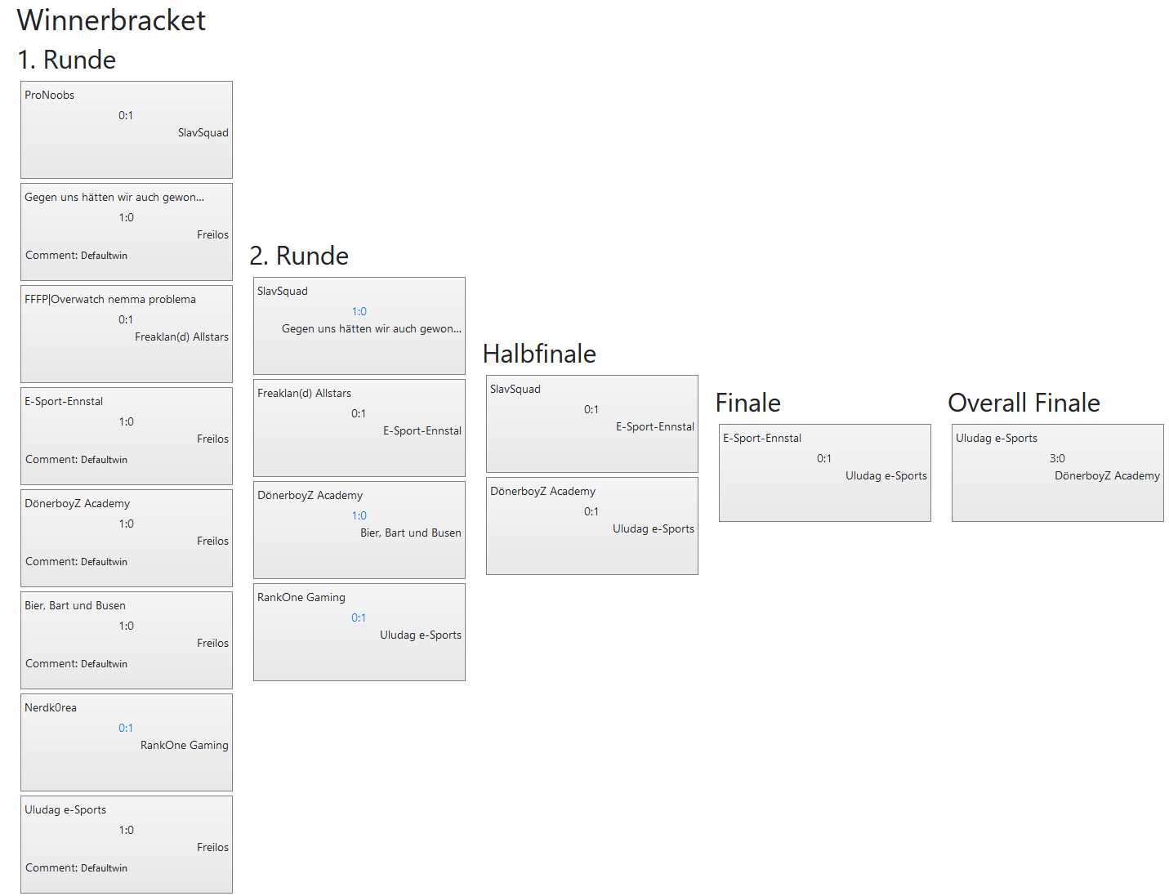Image resolution: width=1169 pixels, height=896 pixels.
Task: Click the 0:1 score in the Finale match
Action: point(824,458)
